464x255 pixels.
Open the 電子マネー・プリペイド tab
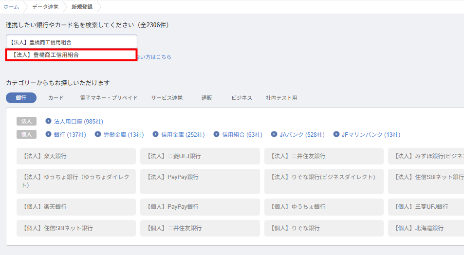(109, 98)
